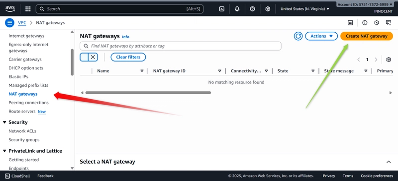Click Create NAT gateway button
Screen dimensions: 398x181
pos(367,36)
